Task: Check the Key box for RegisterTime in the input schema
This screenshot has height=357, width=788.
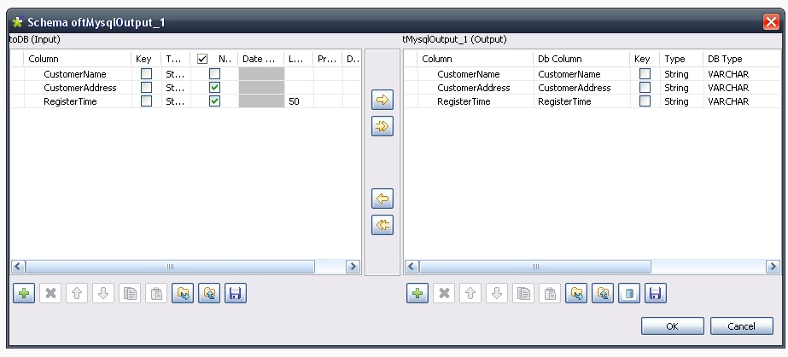Action: (x=146, y=101)
